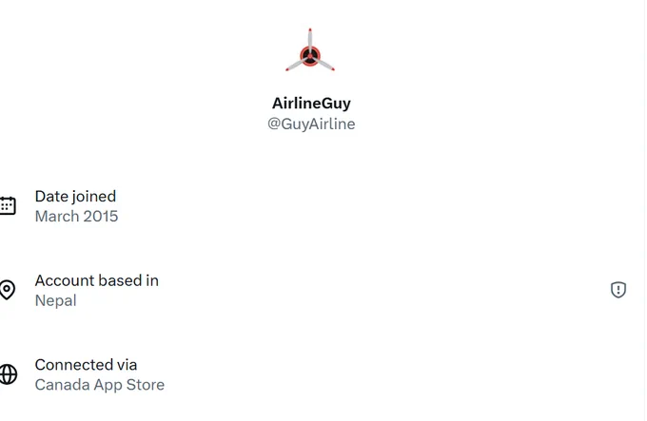The width and height of the screenshot is (647, 421).
Task: Click the propeller profile avatar
Action: tap(310, 49)
